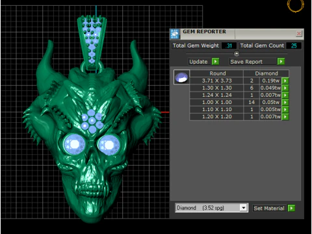Click the quantity 6 cell
This screenshot has width=312, height=234.
tap(252, 88)
